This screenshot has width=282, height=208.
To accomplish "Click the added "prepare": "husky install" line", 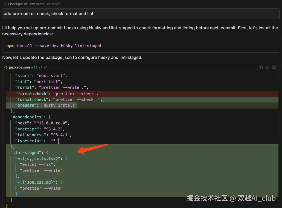I will pos(142,105).
